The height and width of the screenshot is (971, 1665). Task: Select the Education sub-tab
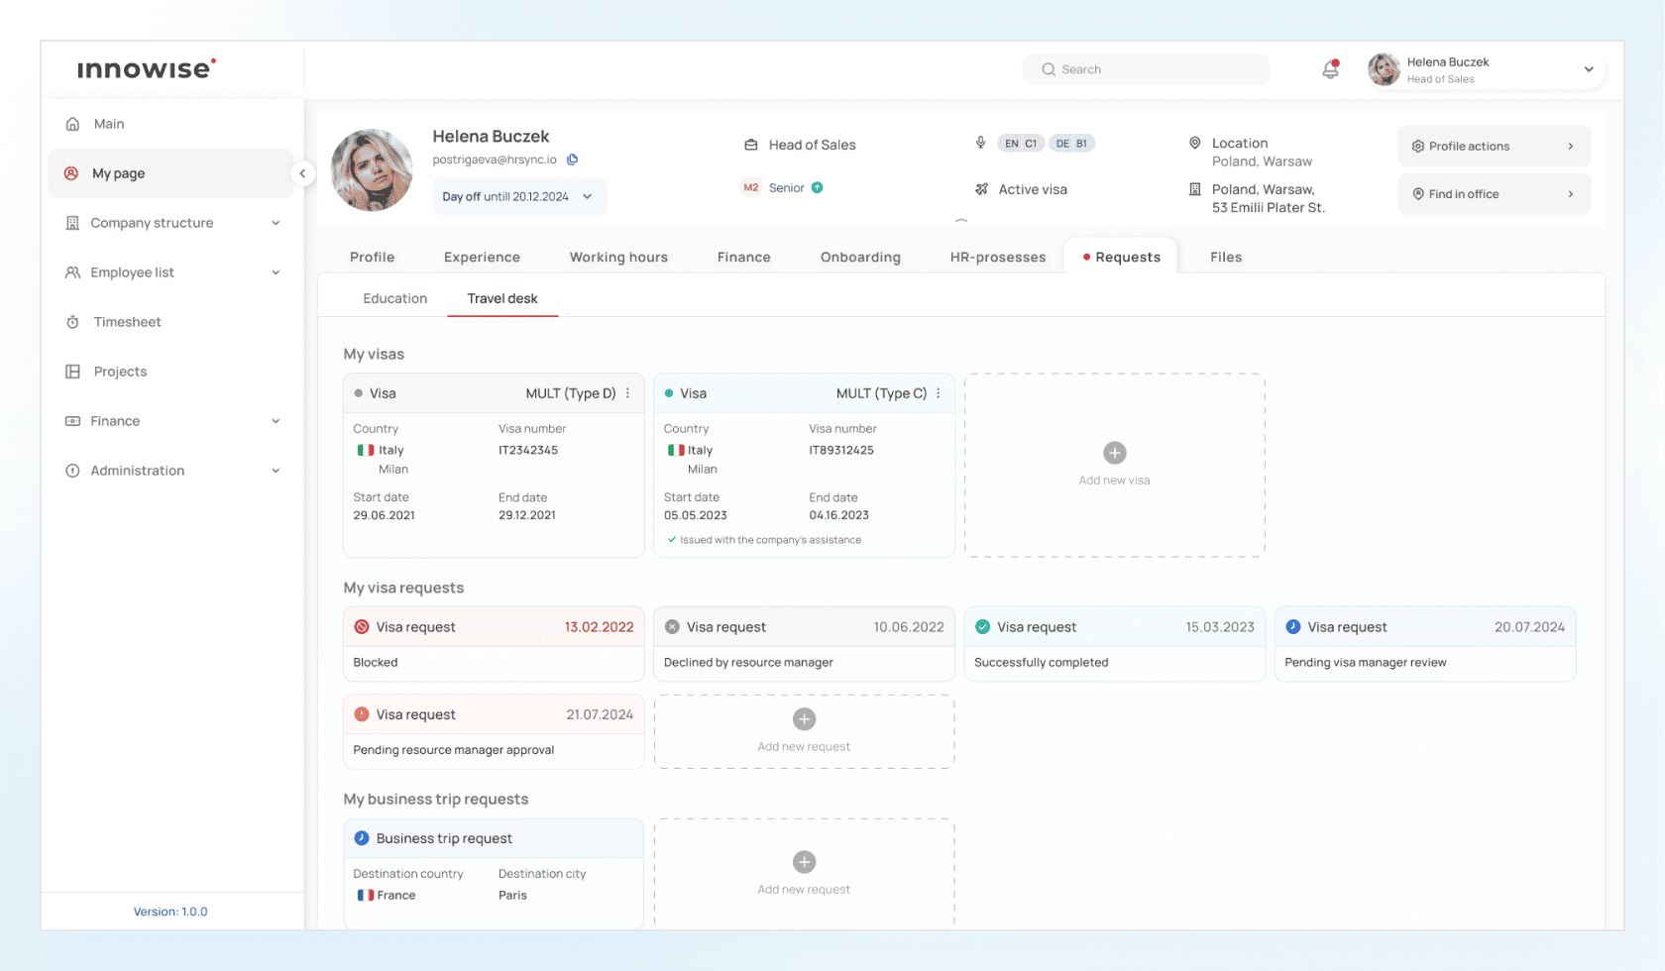394,298
